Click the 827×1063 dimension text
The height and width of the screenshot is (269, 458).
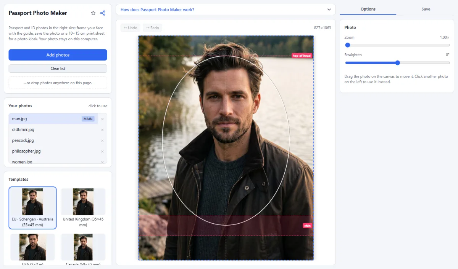point(323,28)
